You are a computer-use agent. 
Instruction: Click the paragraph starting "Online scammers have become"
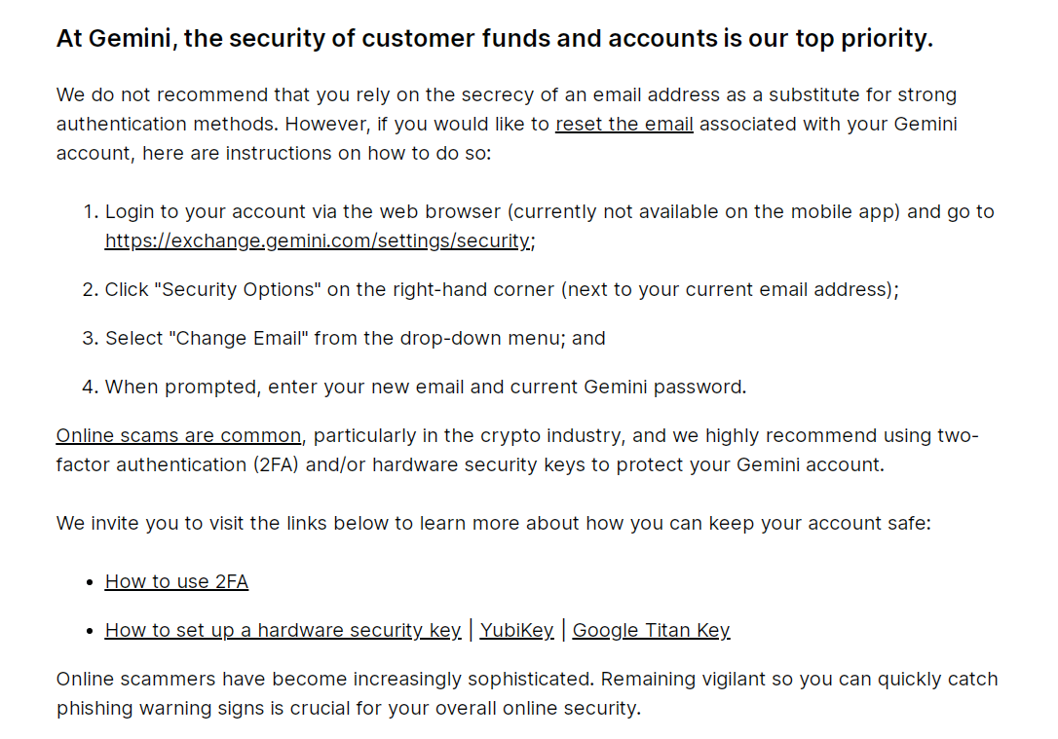[527, 693]
